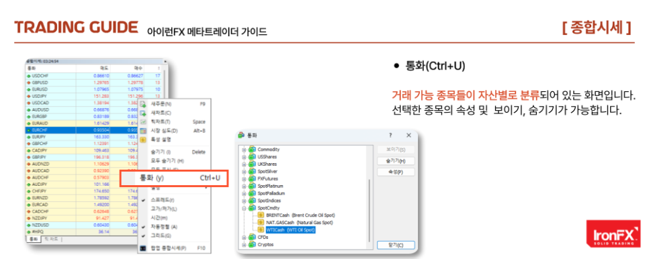Expand the SpotSilver group
The height and width of the screenshot is (259, 649).
tap(244, 171)
